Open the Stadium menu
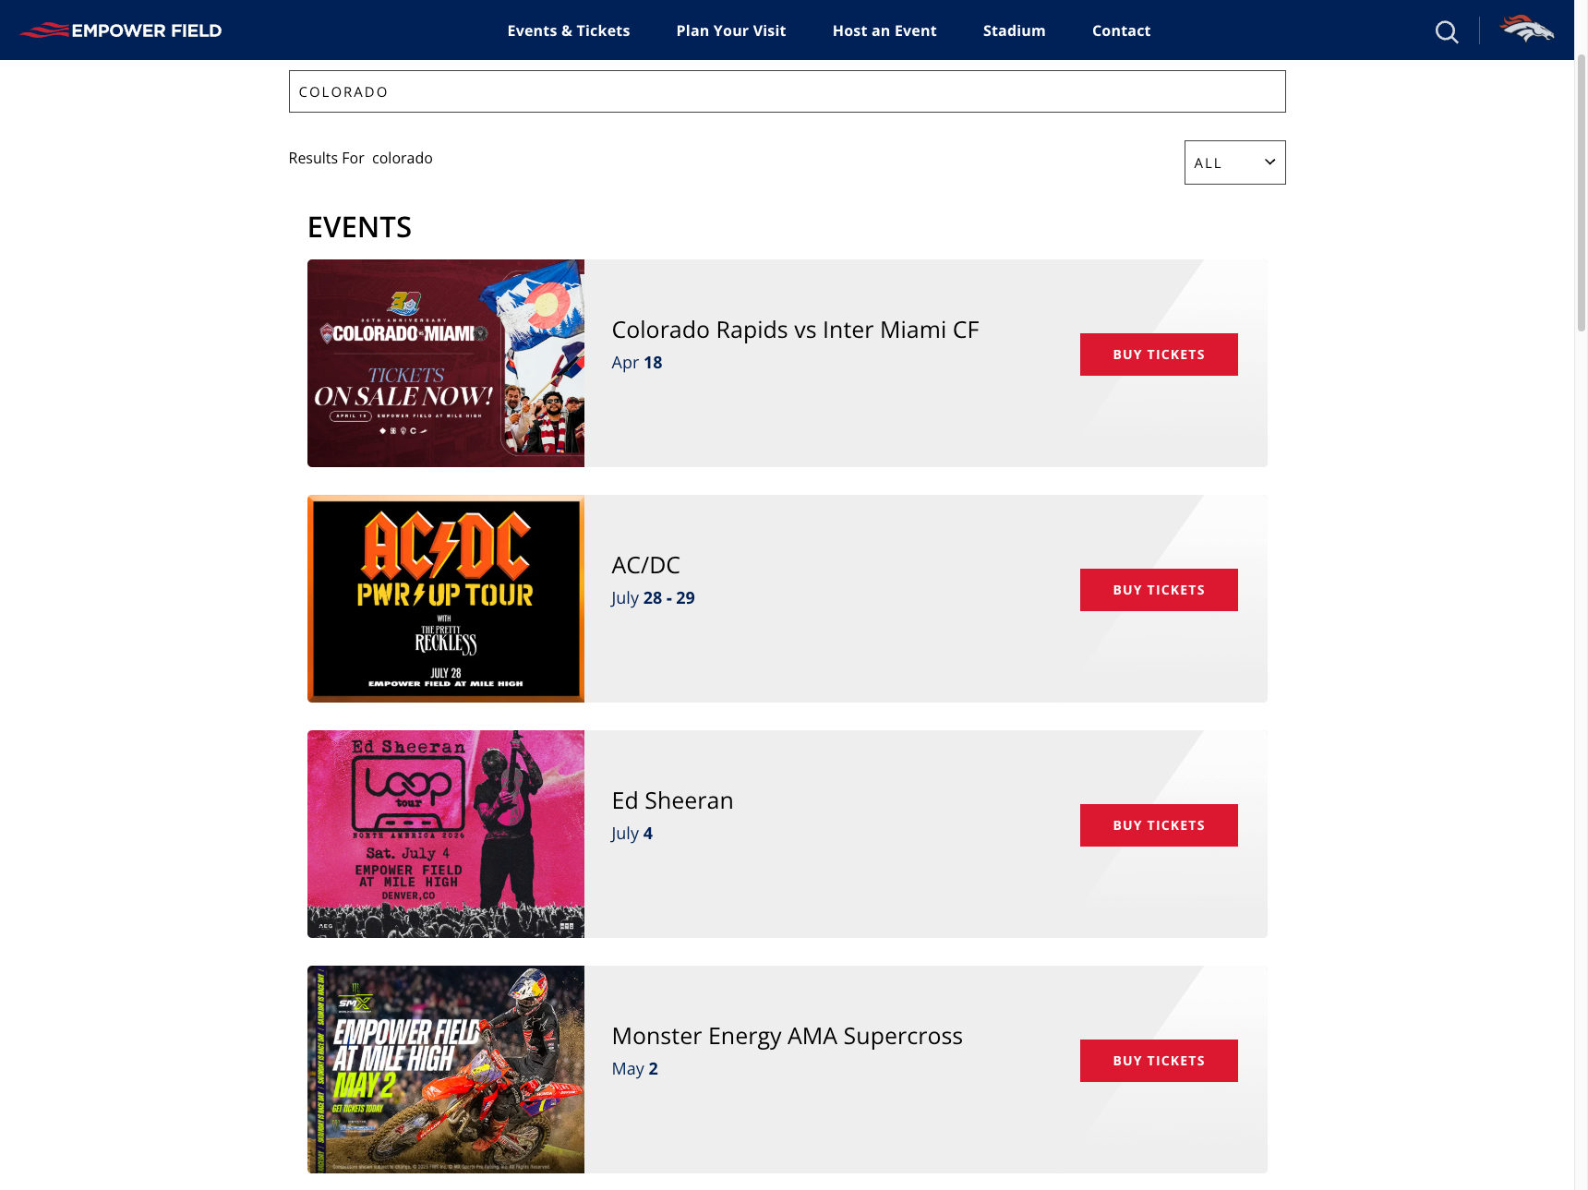 coord(1014,30)
